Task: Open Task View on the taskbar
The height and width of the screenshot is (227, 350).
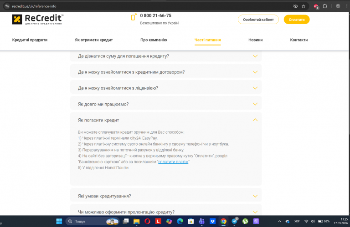Action: [126, 221]
